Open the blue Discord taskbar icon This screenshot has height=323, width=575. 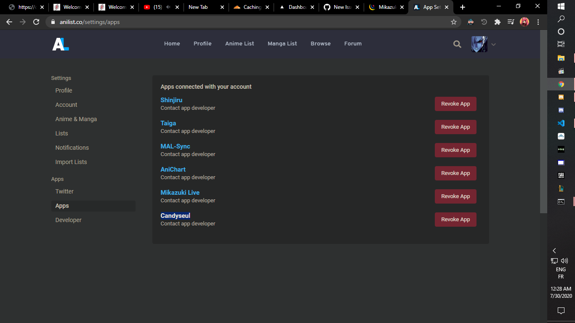[x=561, y=110]
